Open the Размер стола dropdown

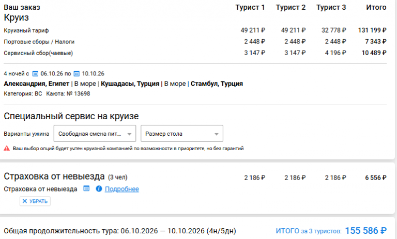(x=182, y=134)
